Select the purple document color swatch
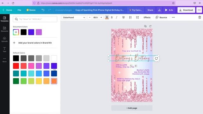The image size is (203, 114). (39, 32)
